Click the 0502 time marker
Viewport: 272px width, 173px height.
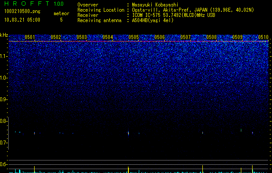56,37
